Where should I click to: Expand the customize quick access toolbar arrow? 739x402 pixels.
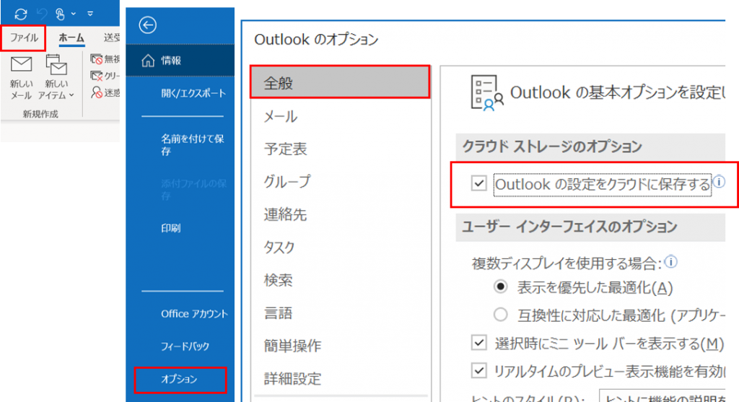pyautogui.click(x=90, y=14)
